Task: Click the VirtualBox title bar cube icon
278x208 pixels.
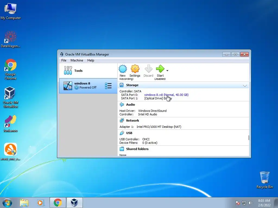Action: click(62, 54)
